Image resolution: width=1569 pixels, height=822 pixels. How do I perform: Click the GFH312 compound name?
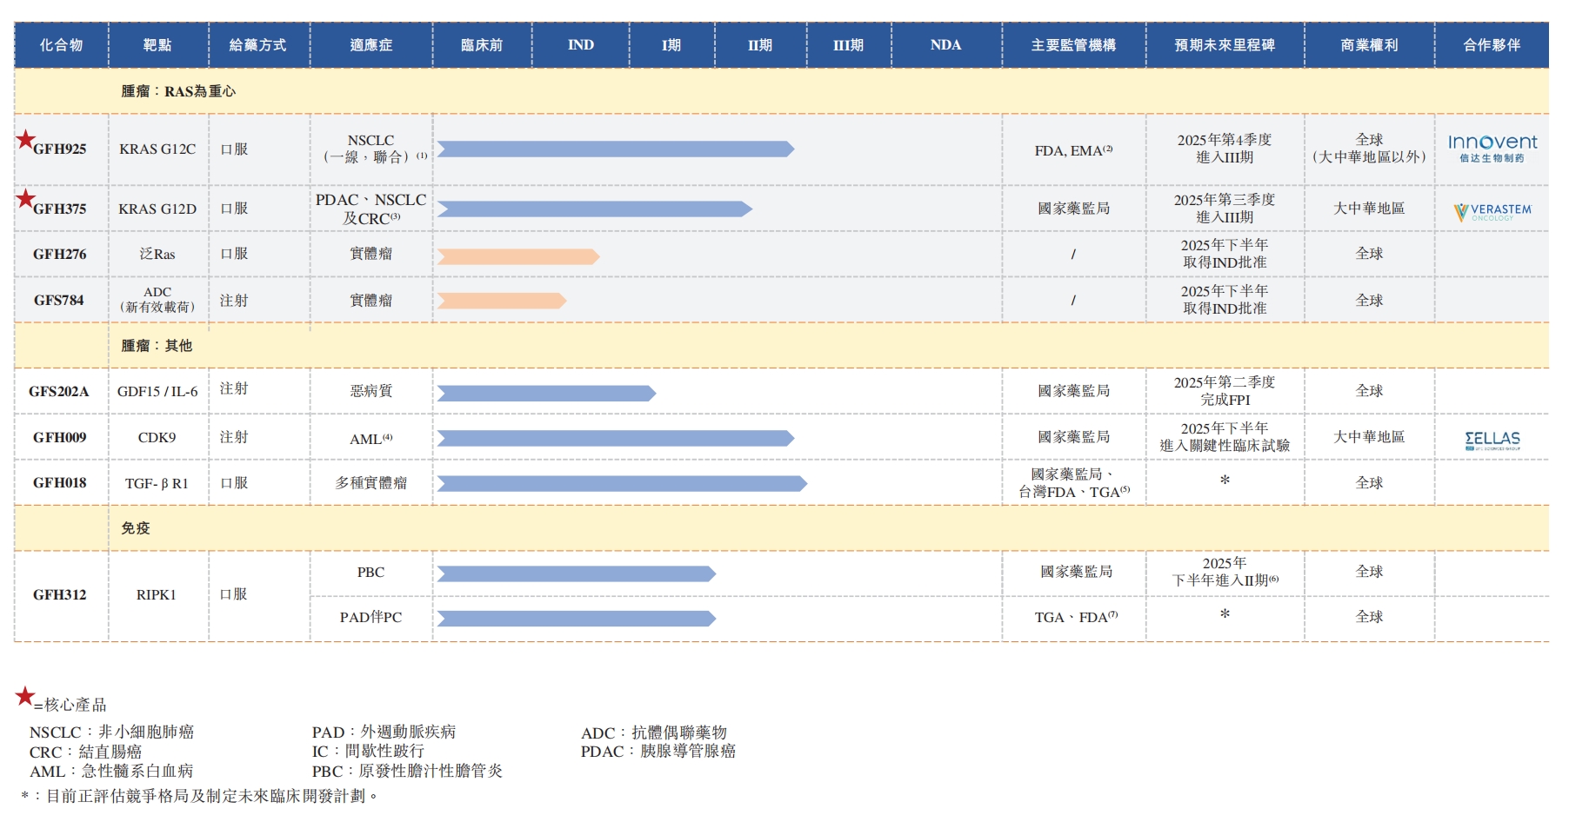(59, 595)
